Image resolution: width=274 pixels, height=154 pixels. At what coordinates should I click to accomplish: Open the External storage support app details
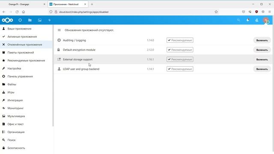[77, 59]
